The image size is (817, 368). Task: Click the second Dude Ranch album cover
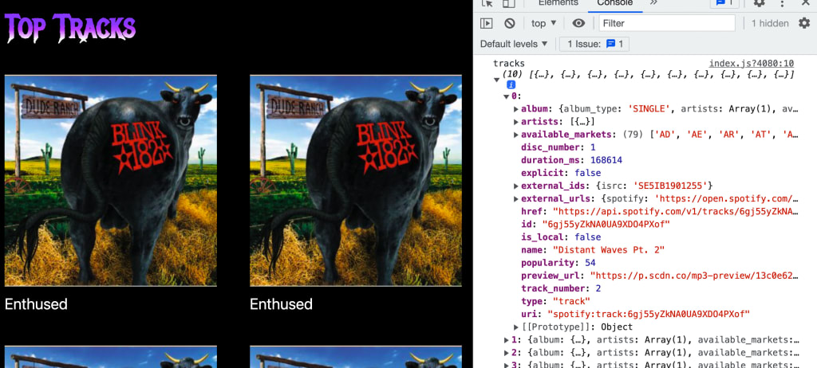pyautogui.click(x=356, y=181)
